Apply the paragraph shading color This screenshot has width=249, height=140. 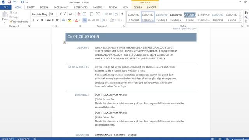click(112, 20)
